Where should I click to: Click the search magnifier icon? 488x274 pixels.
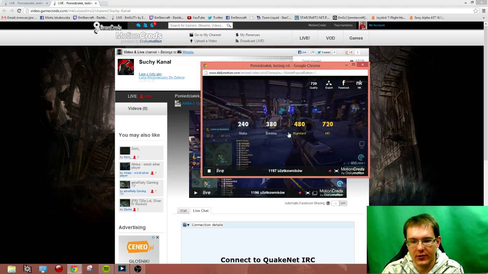(229, 25)
